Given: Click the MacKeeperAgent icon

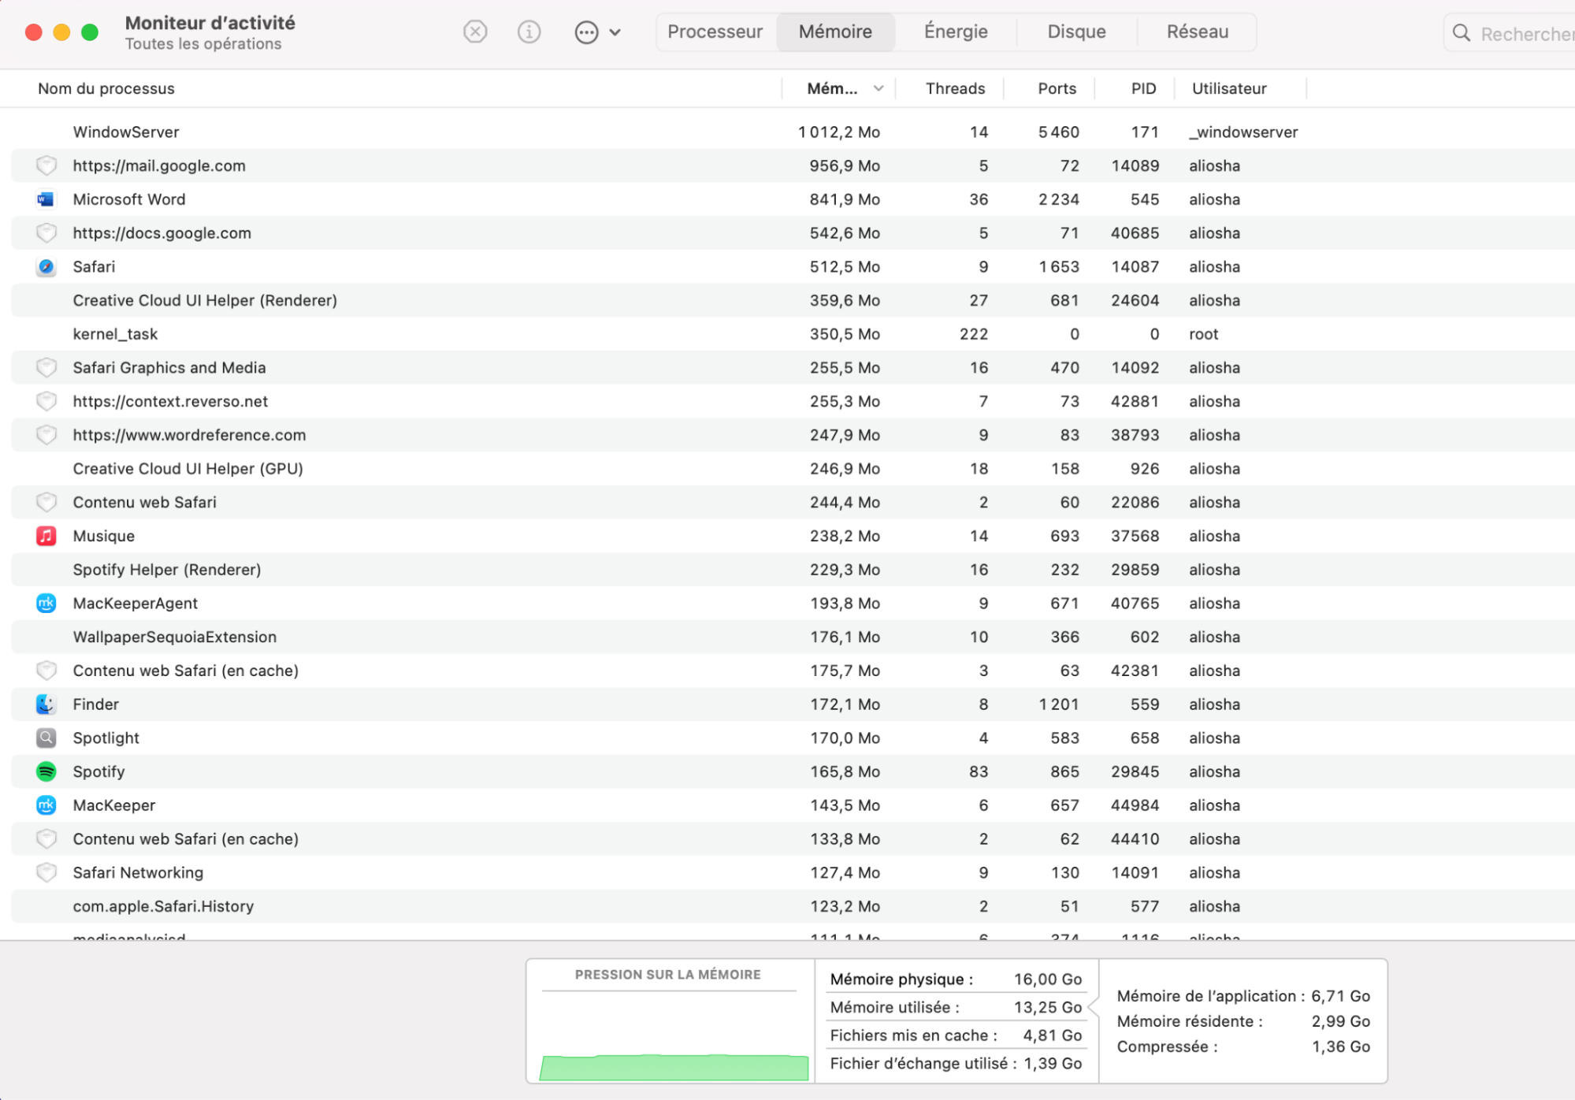Looking at the screenshot, I should [46, 604].
